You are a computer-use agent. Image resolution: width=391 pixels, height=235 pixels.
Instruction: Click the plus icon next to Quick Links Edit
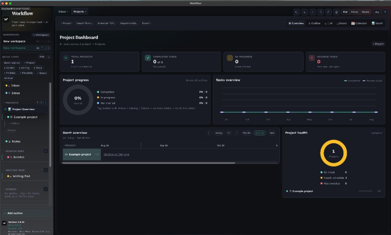point(49,57)
